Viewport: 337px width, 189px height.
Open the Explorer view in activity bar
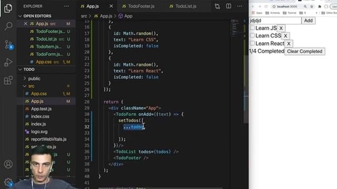tap(8, 8)
